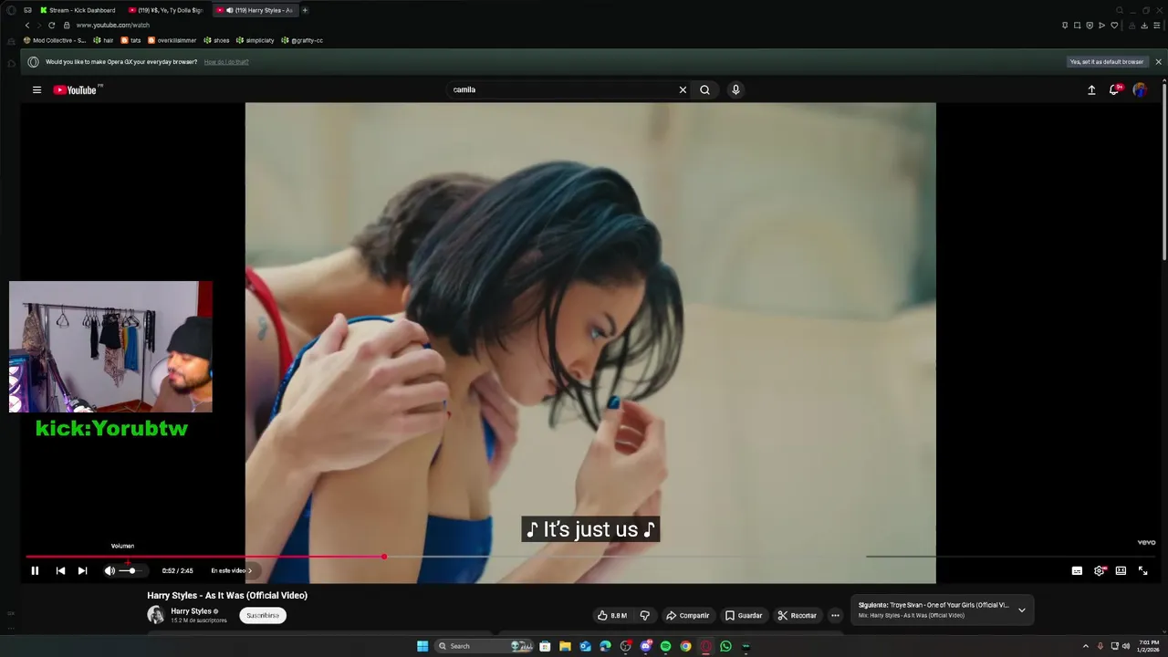Open YouTube notifications bell

1114,89
